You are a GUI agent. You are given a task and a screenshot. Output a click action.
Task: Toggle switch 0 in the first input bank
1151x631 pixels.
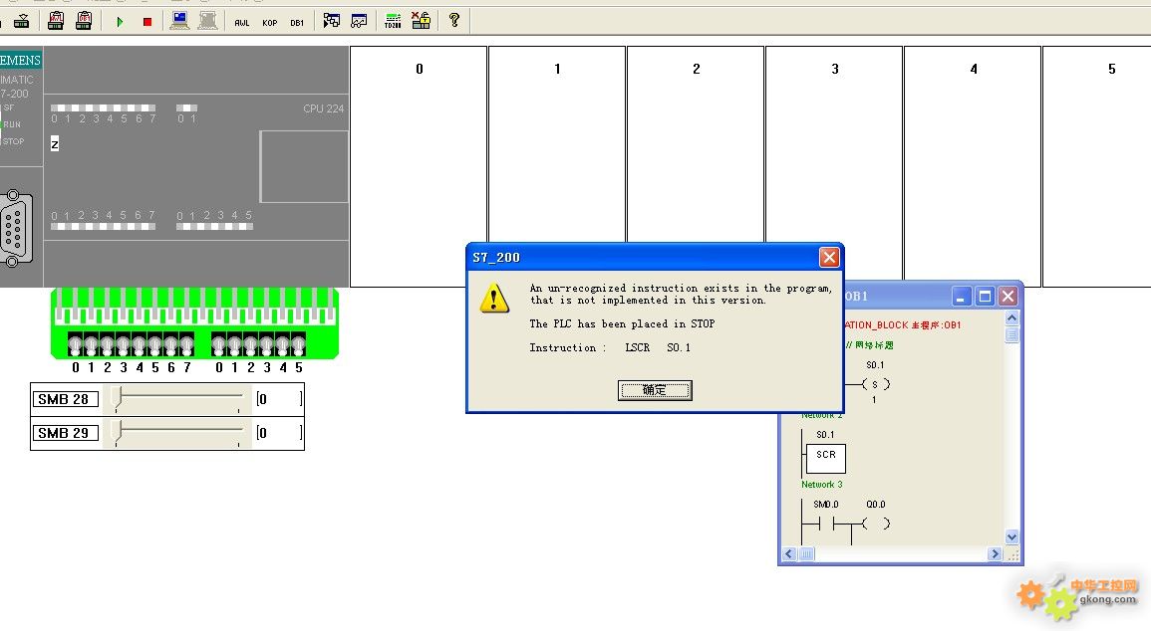tap(75, 343)
